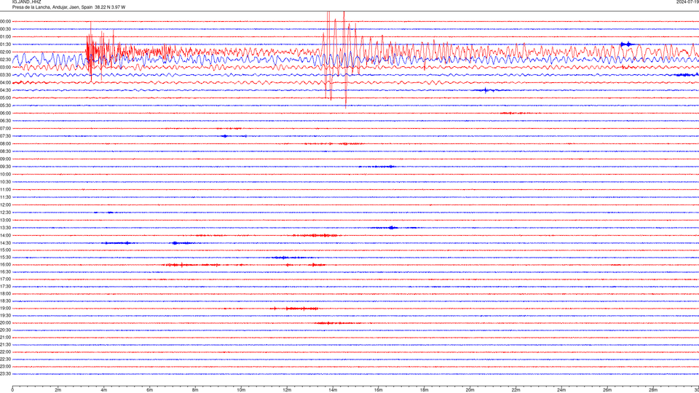Click the '03:30' time row label
Image resolution: width=699 pixels, height=393 pixels.
5,75
